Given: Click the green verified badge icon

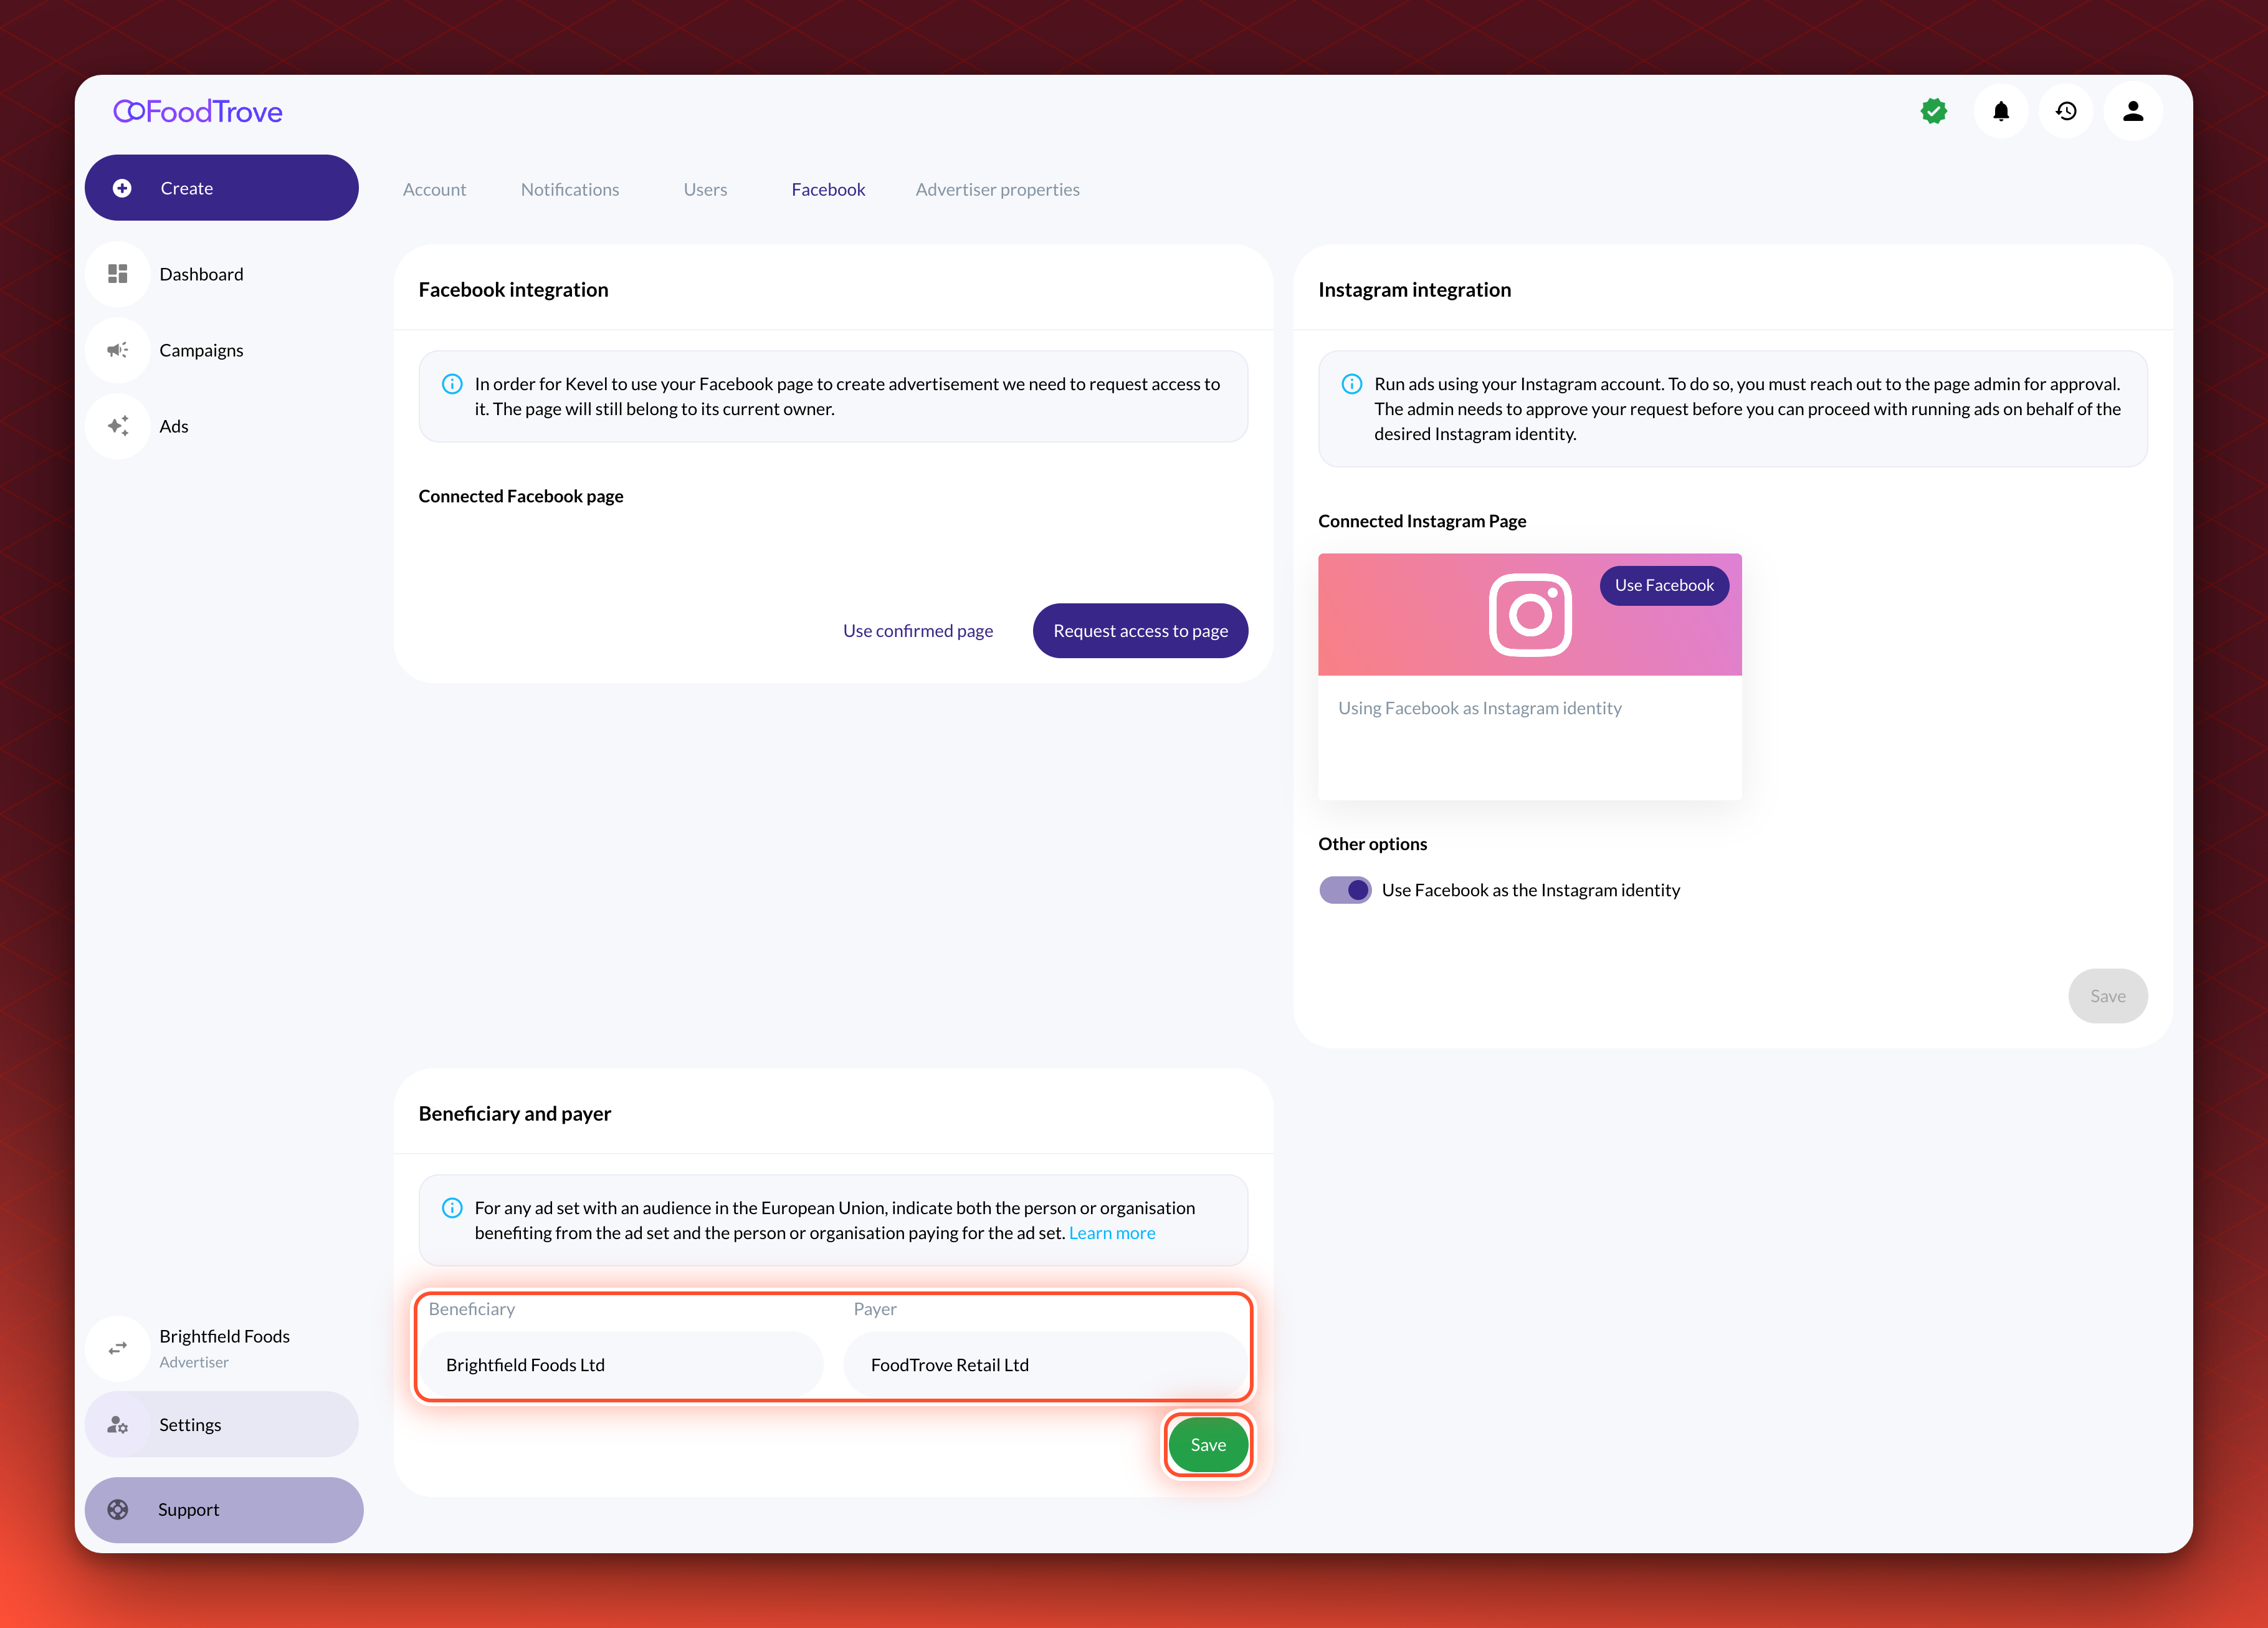Looking at the screenshot, I should coord(1934,111).
